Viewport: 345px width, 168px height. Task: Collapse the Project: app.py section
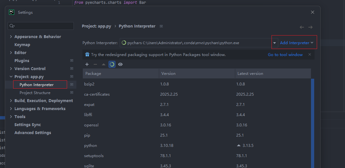(x=11, y=76)
